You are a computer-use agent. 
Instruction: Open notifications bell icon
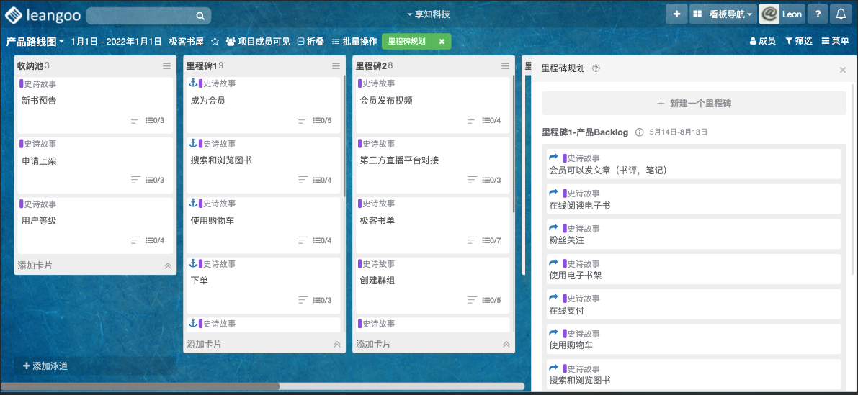(840, 14)
